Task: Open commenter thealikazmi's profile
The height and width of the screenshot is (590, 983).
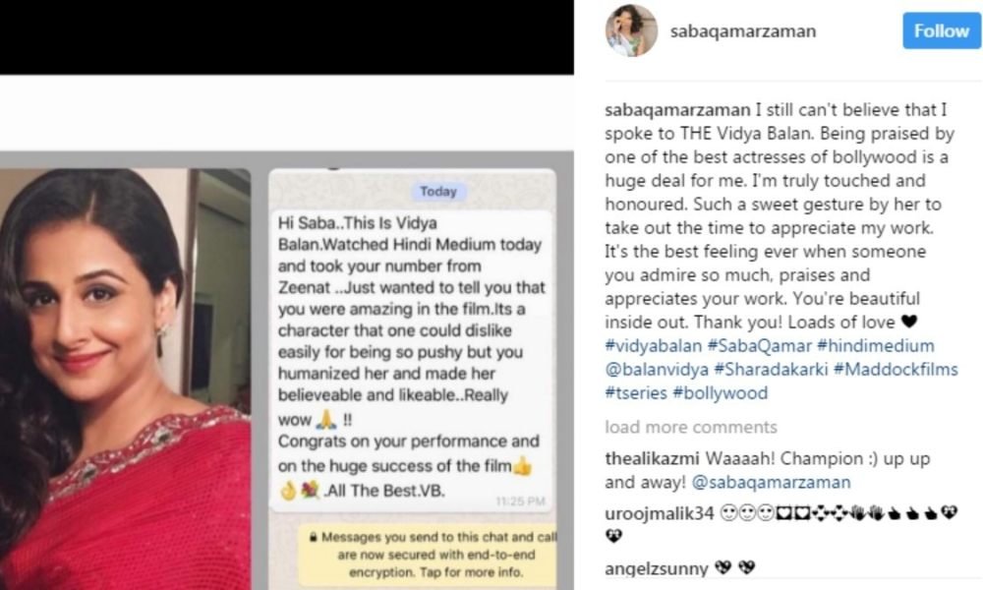Action: click(652, 458)
